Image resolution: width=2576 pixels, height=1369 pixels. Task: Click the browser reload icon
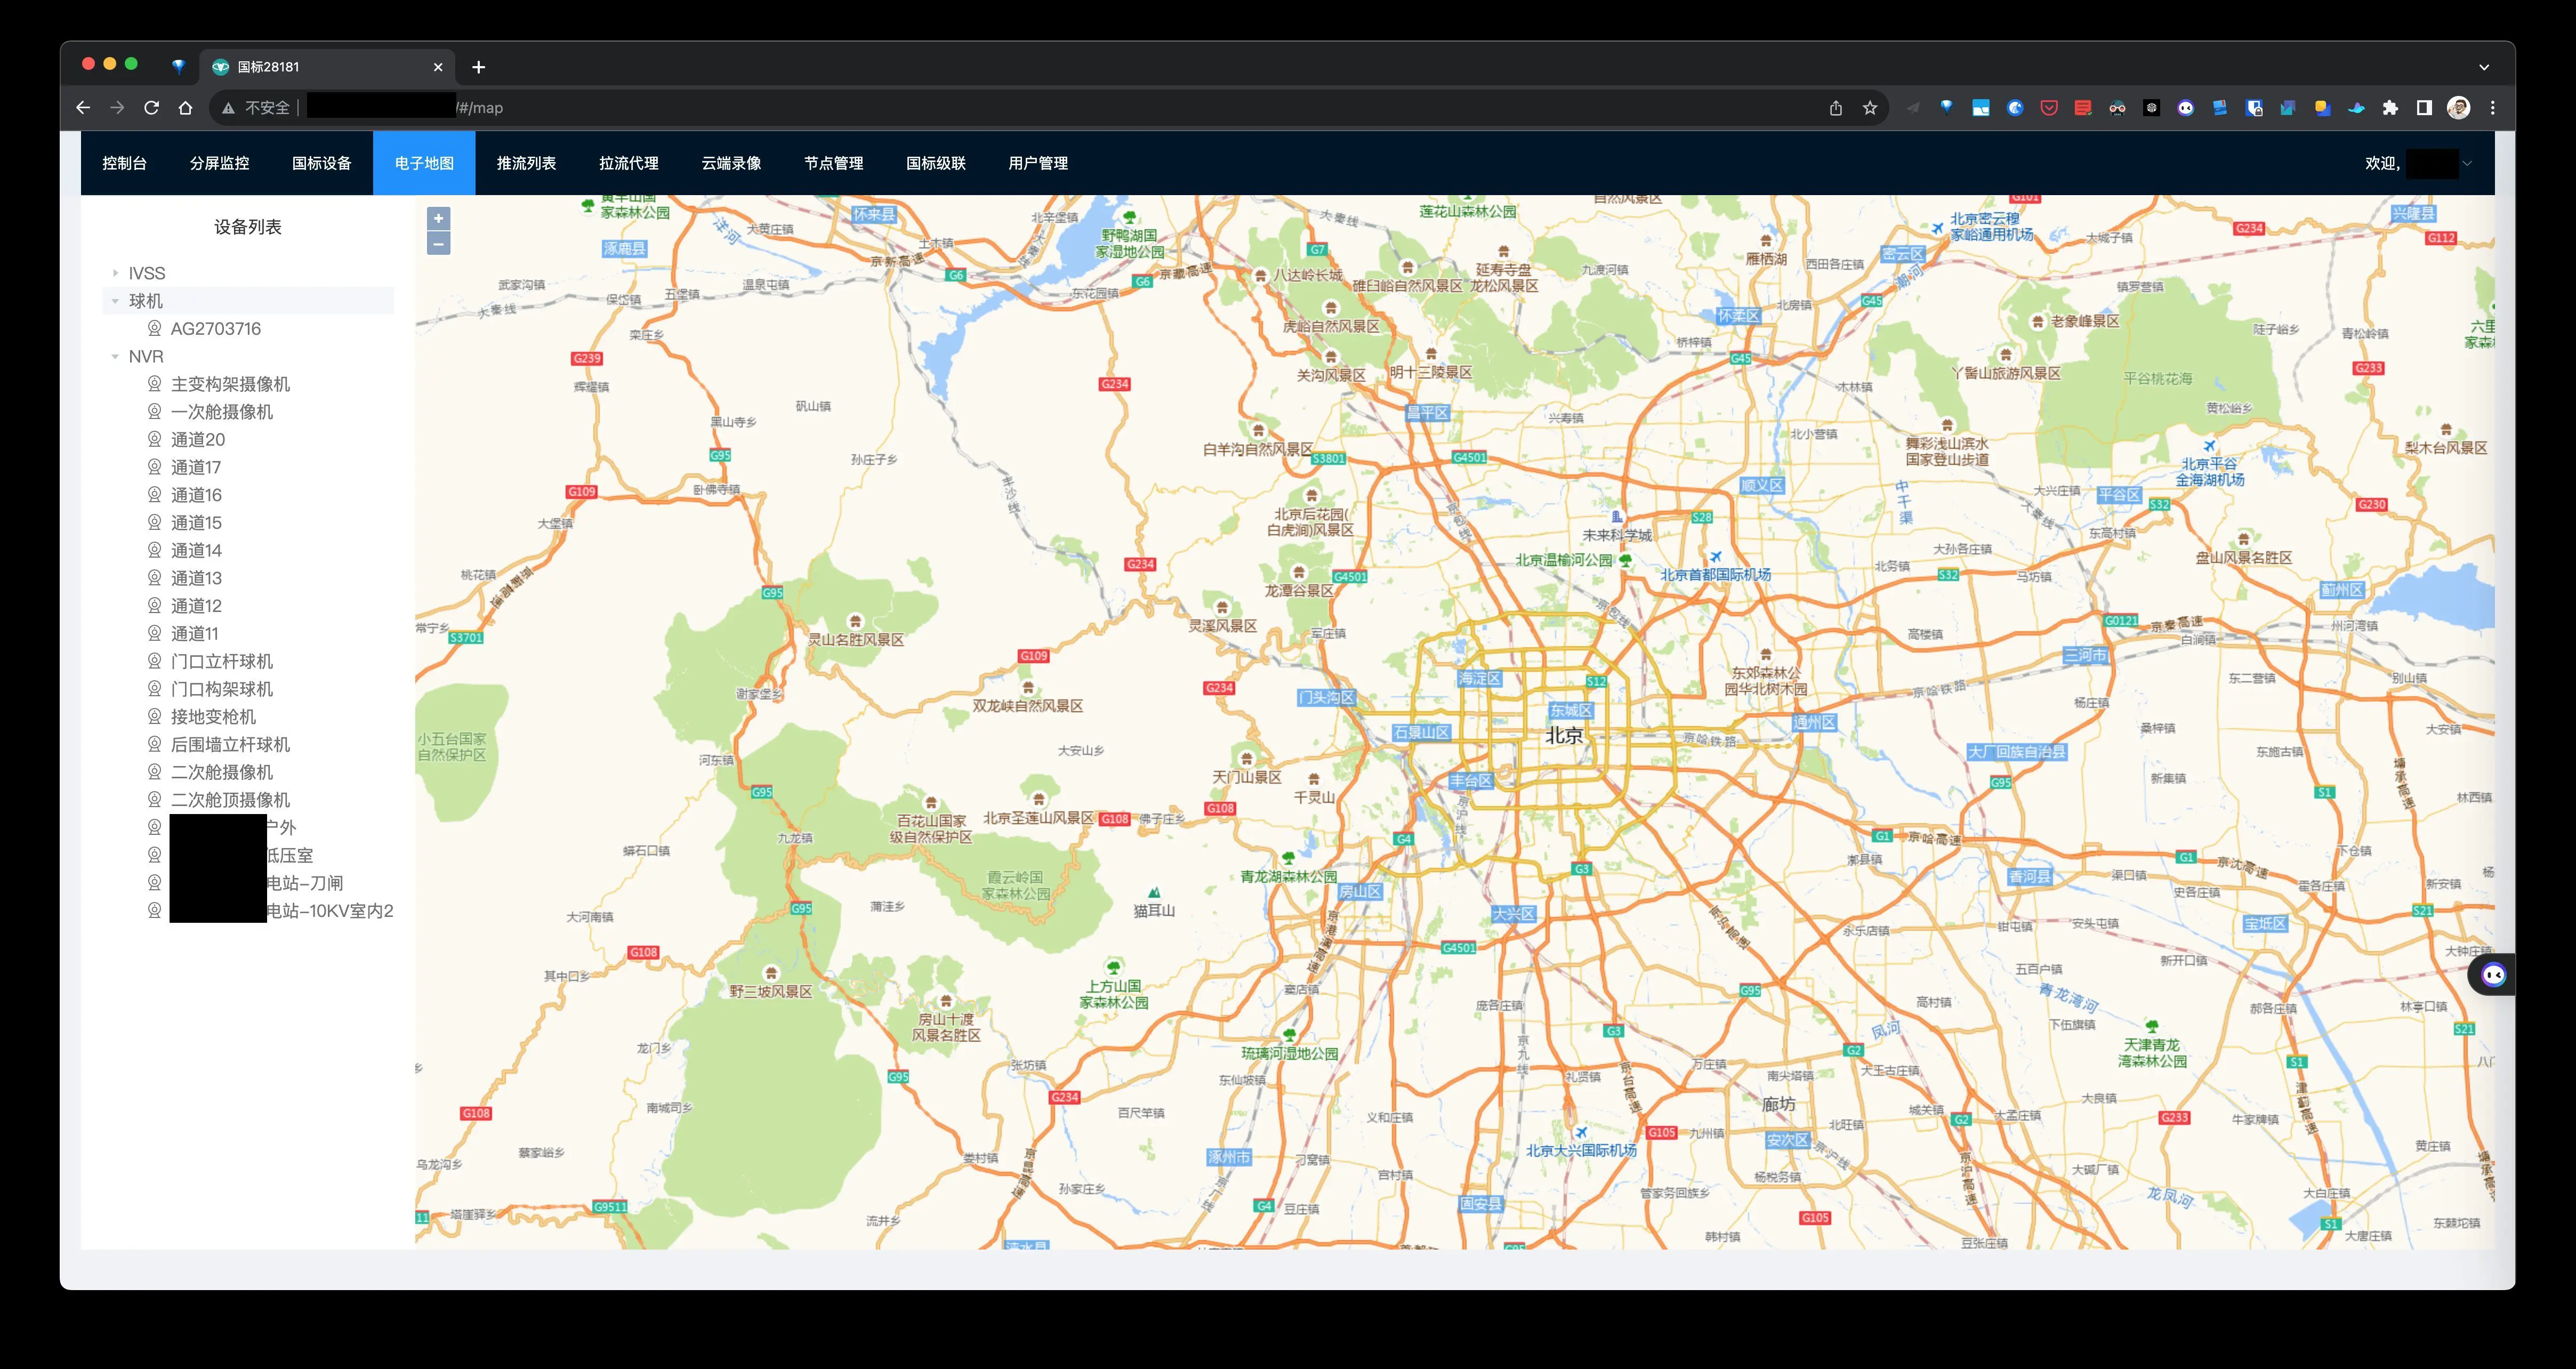[x=151, y=108]
